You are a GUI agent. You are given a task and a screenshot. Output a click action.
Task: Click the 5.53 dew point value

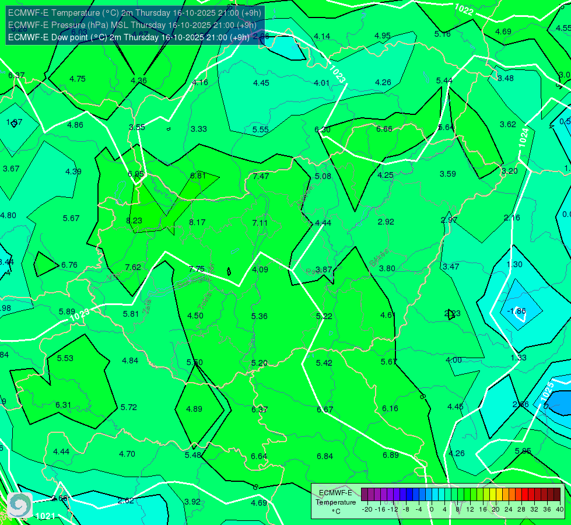(x=65, y=359)
